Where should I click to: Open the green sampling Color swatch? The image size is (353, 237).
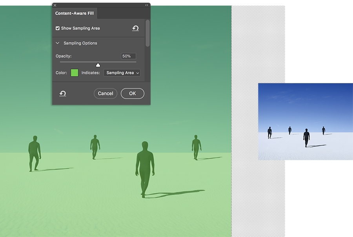click(74, 72)
